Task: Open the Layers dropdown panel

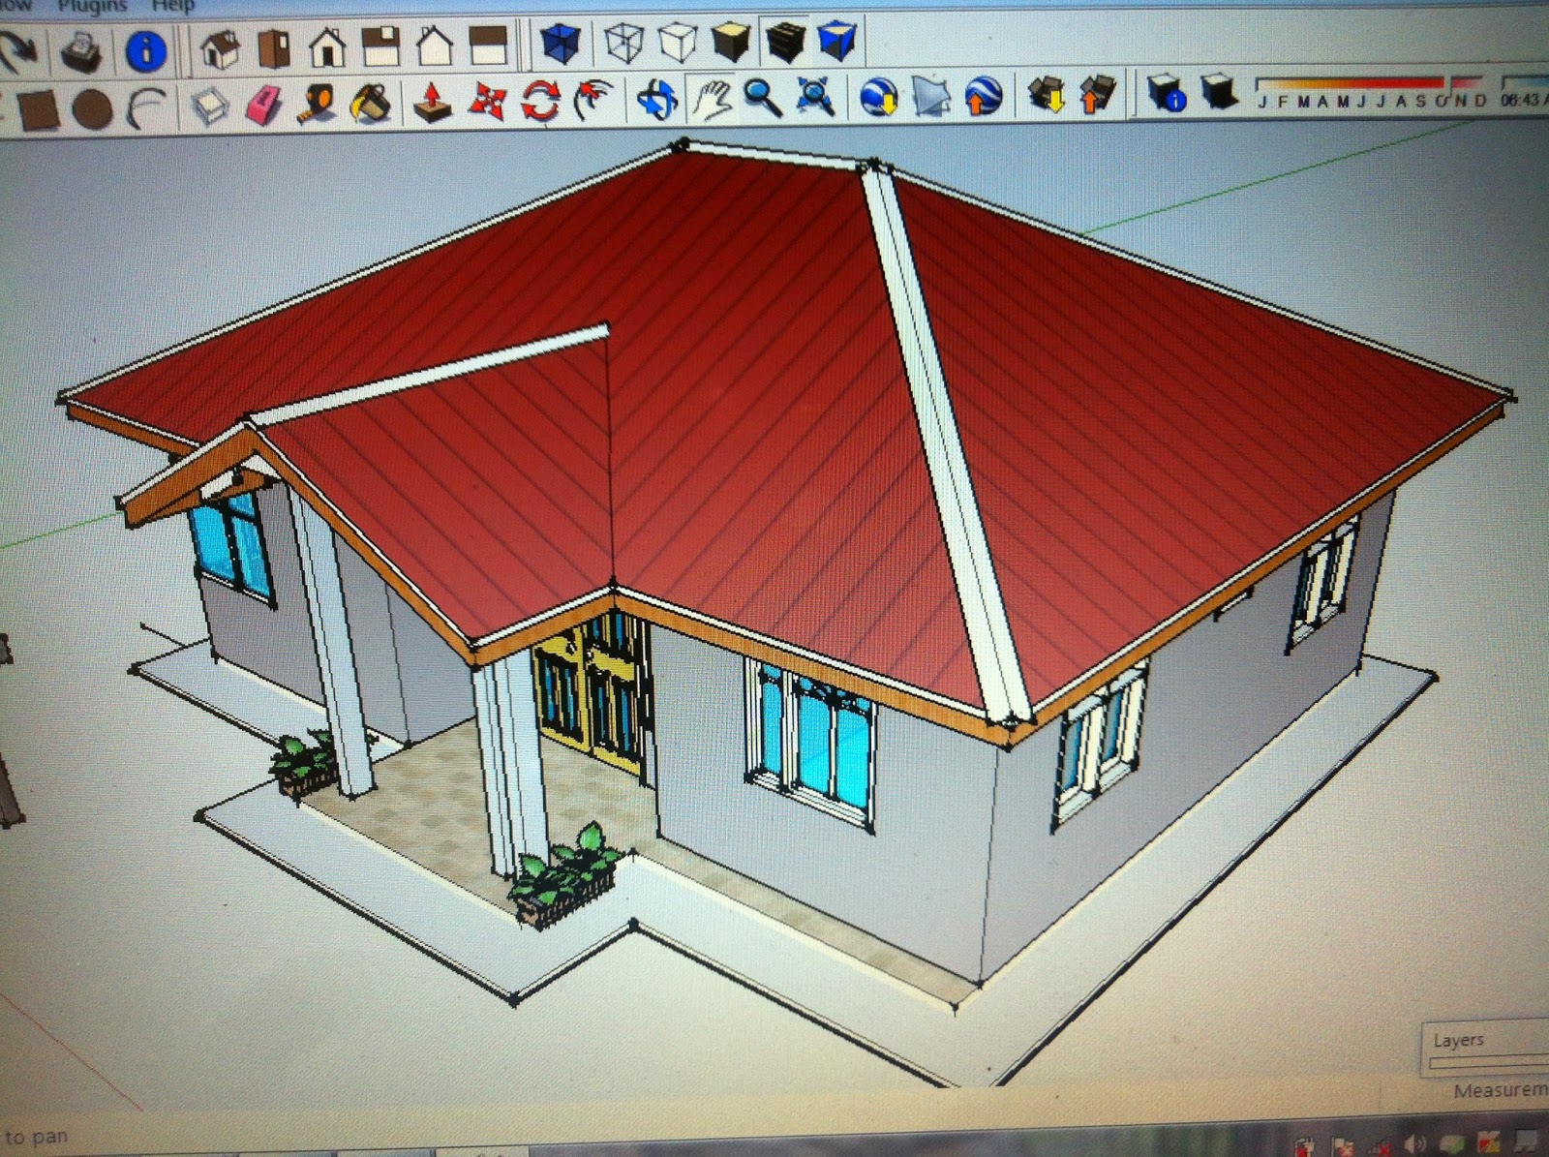Action: tap(1486, 1048)
